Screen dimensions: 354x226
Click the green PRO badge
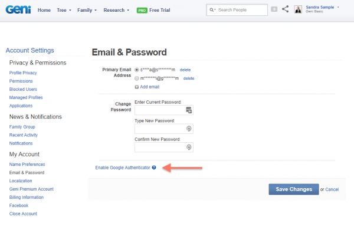tap(142, 11)
